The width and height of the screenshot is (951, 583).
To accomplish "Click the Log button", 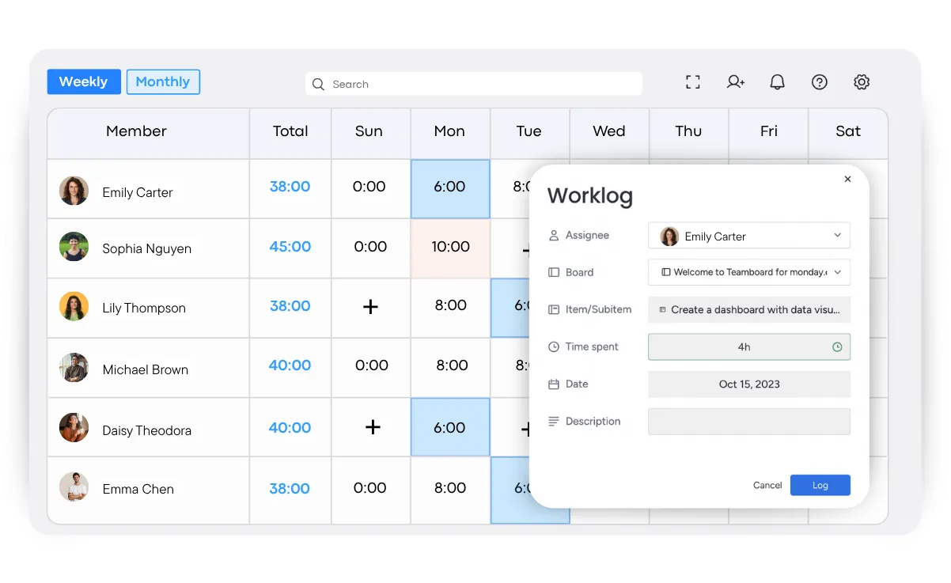I will (x=820, y=485).
